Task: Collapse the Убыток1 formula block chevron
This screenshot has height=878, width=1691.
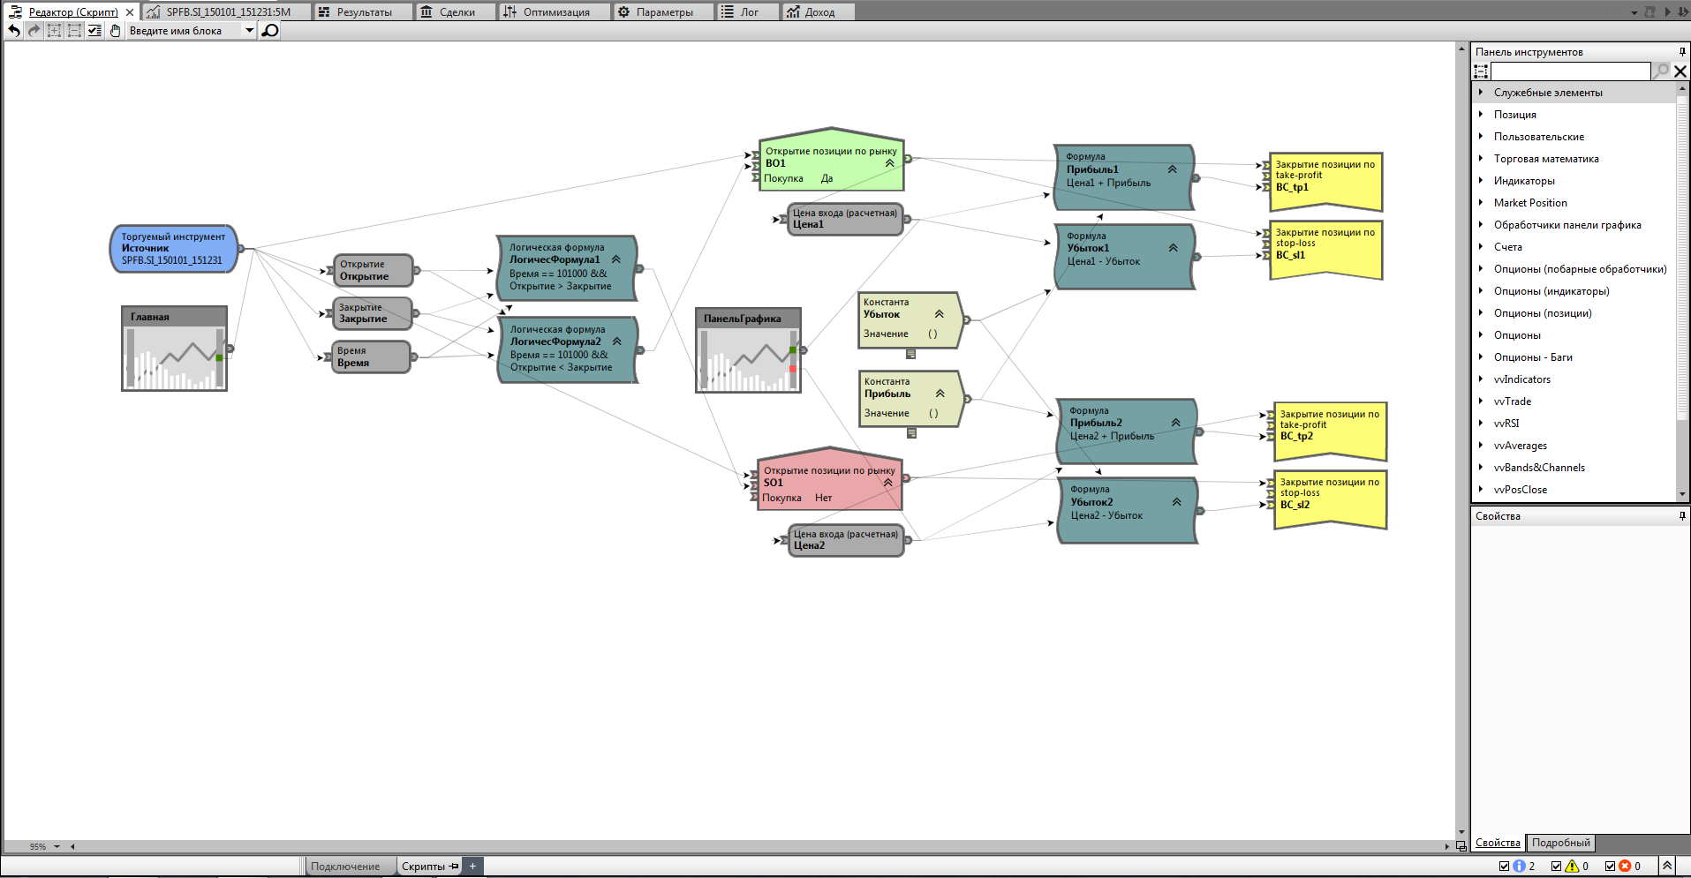Action: point(1173,248)
